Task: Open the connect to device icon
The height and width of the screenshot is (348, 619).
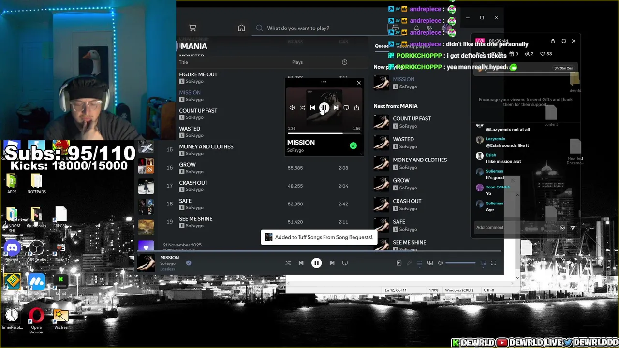Action: 430,263
